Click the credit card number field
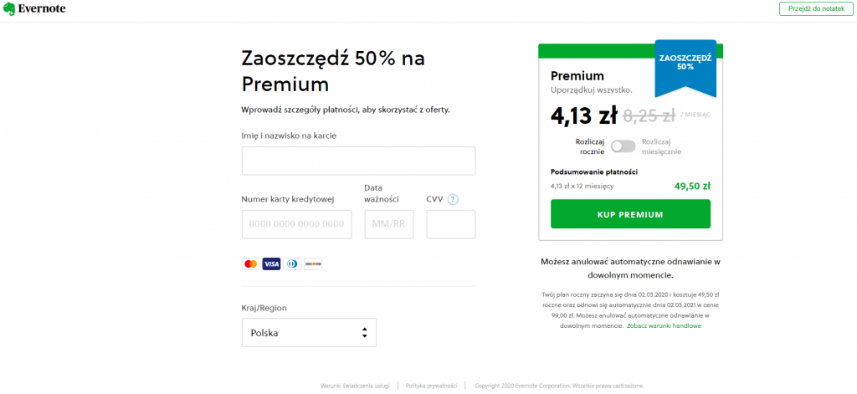This screenshot has height=394, width=857. pyautogui.click(x=296, y=224)
